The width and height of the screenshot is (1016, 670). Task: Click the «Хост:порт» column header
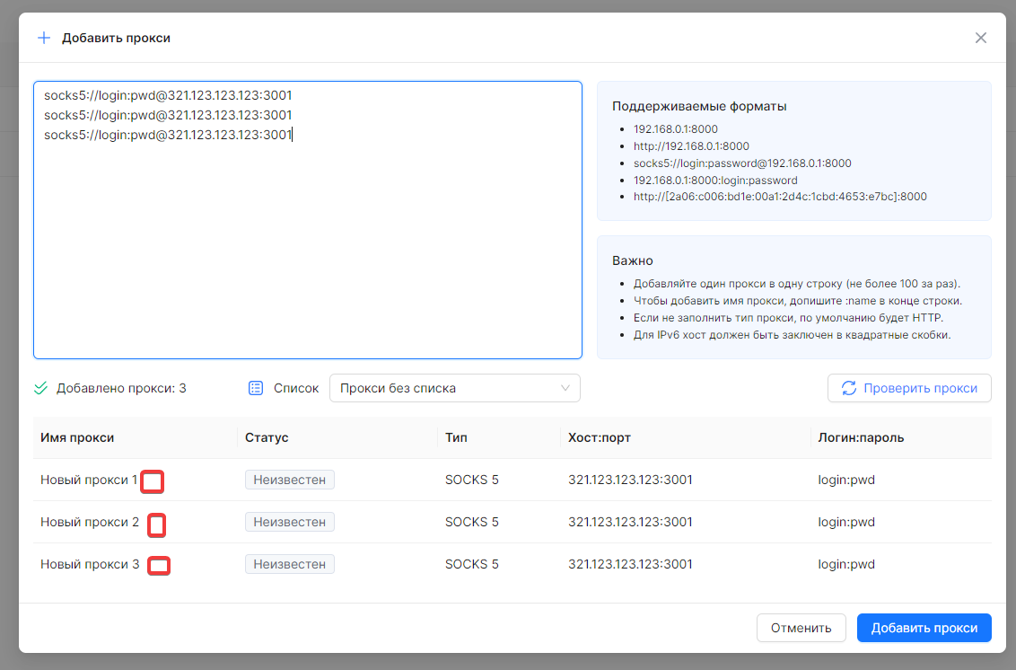pos(601,437)
